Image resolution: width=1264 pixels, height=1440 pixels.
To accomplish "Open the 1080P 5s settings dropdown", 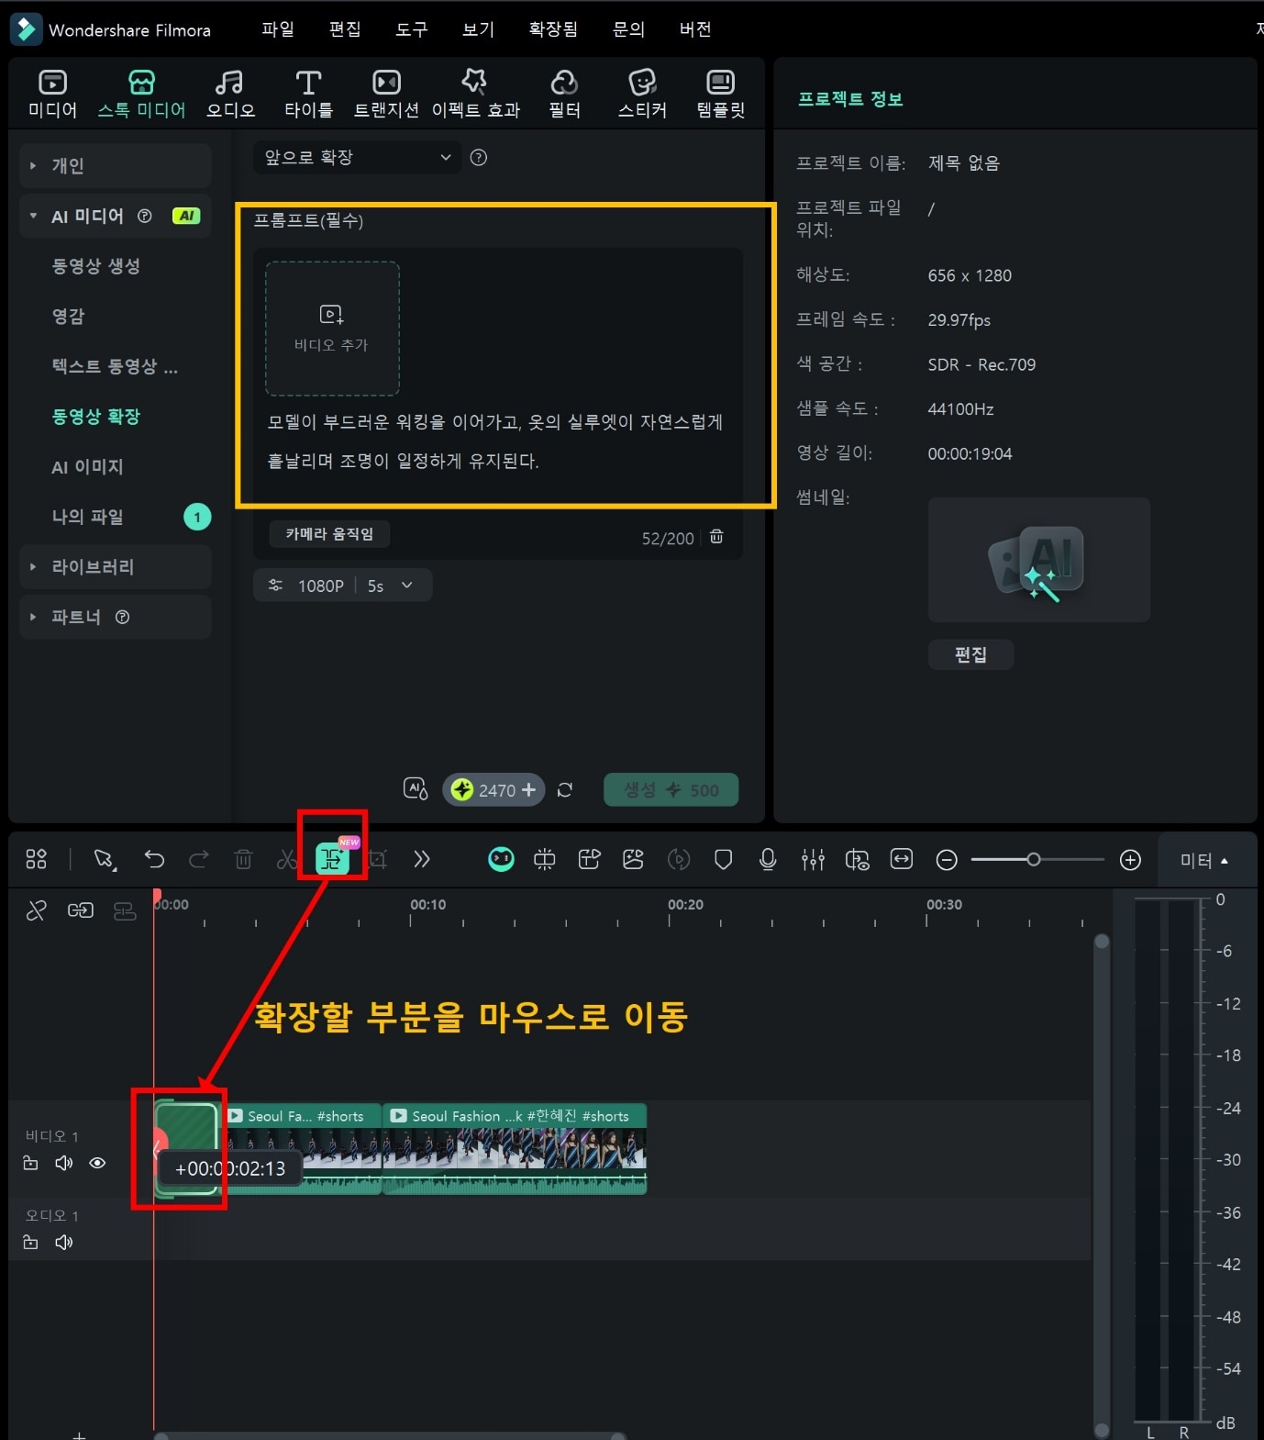I will (x=342, y=586).
